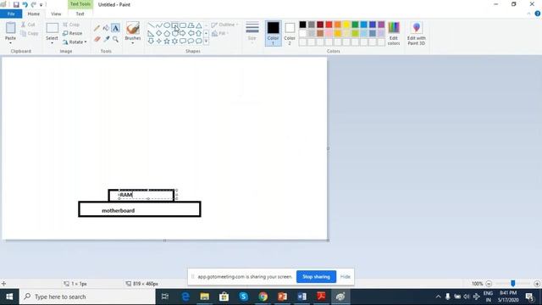Click the Windows search box
The image size is (542, 305).
pos(87,297)
